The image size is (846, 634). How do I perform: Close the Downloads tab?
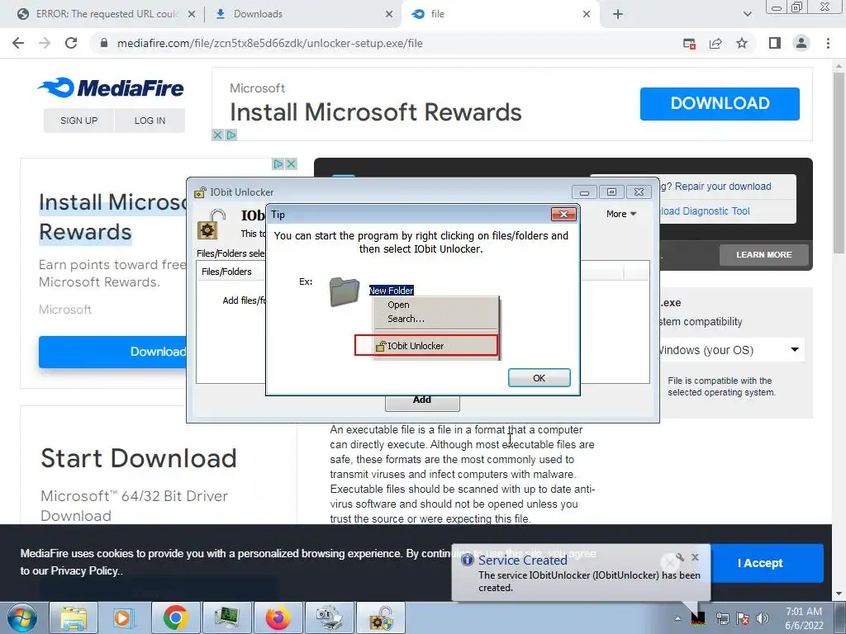click(389, 14)
